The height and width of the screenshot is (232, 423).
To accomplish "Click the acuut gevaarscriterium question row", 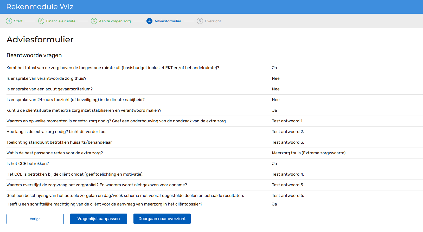I will point(49,89).
